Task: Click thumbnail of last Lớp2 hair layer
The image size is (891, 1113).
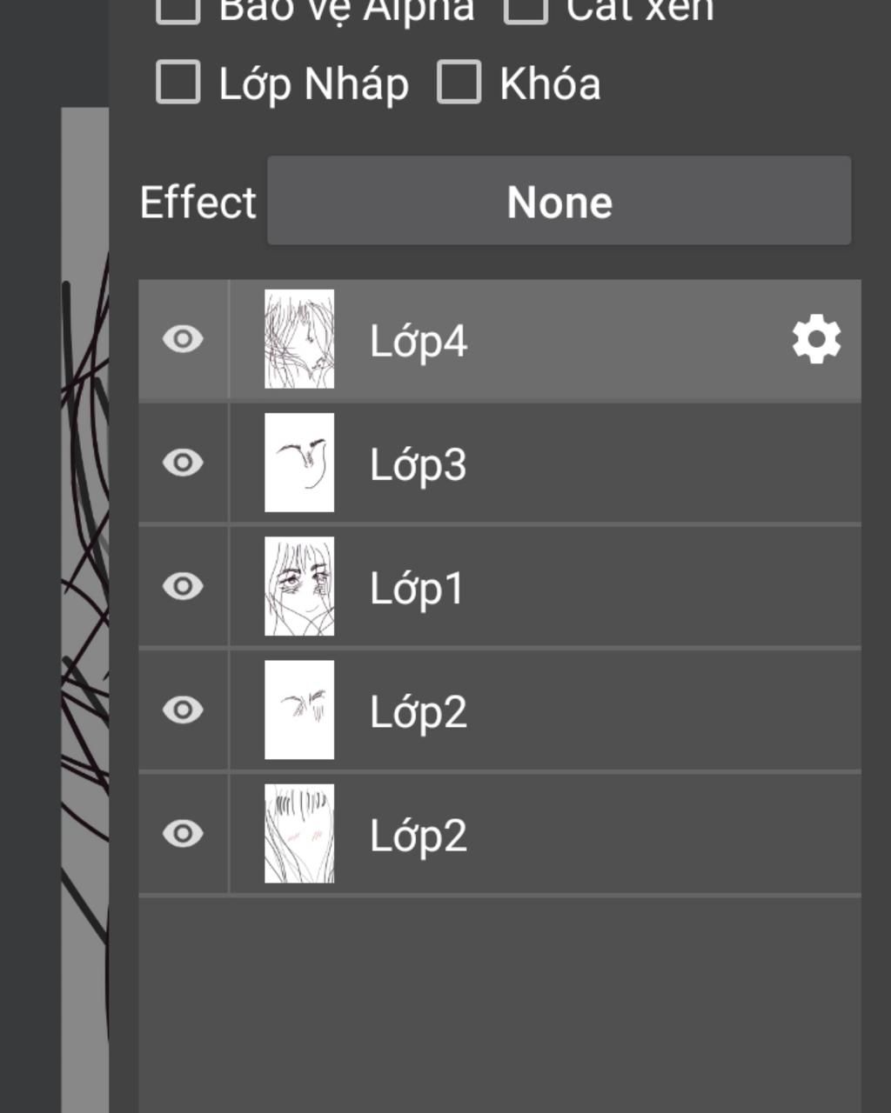Action: (299, 834)
